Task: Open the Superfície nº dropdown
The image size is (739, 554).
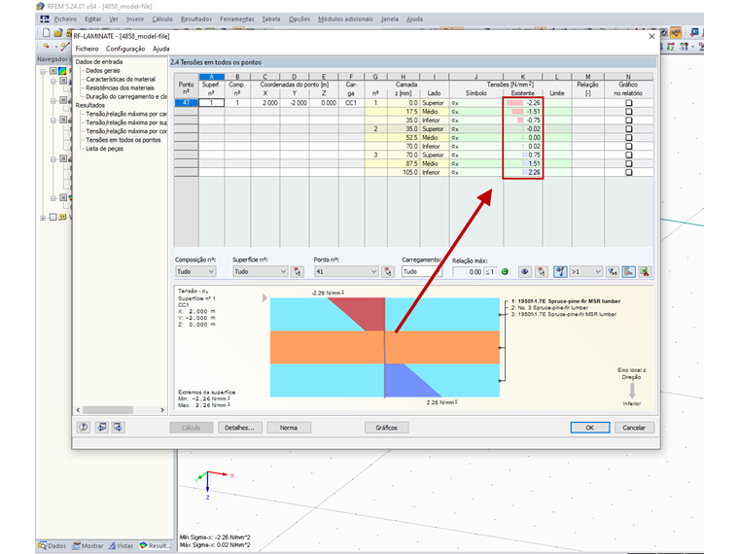Action: pyautogui.click(x=261, y=272)
